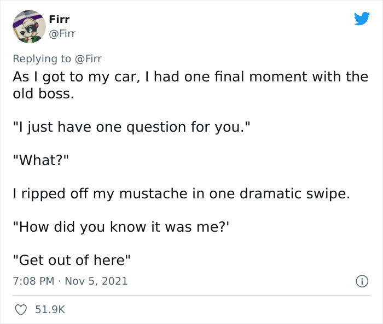Open Firr's profile avatar picture

[x=29, y=27]
